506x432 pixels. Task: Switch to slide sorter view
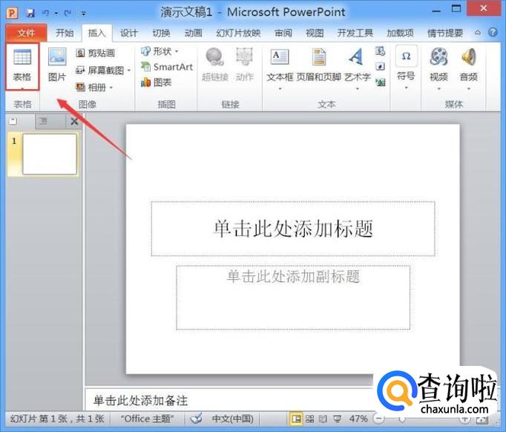[x=310, y=419]
